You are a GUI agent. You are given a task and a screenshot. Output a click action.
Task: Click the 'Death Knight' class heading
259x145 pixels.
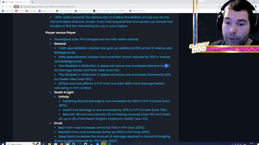pos(64,92)
